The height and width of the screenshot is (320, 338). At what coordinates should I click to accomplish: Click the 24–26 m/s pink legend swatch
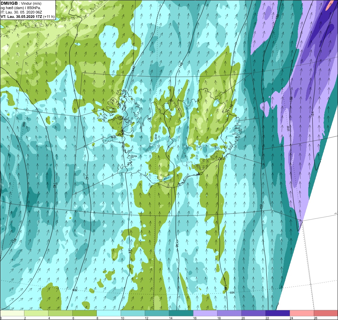tap(302, 313)
